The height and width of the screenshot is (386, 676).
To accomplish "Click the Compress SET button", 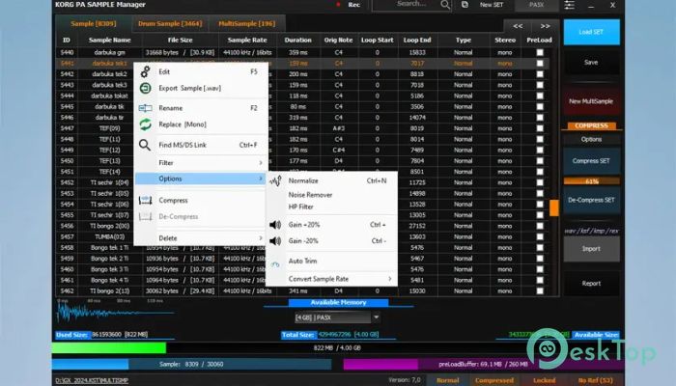I will coord(591,161).
